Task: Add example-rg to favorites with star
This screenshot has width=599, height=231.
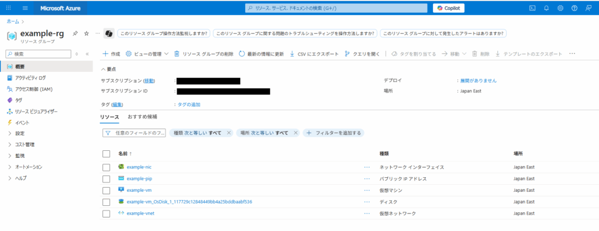Action: (87, 33)
